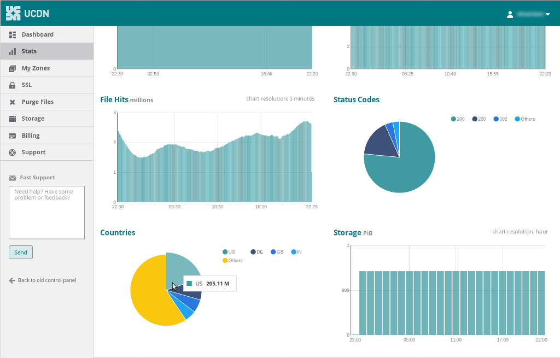Click the SSL padlock icon
This screenshot has width=560, height=358.
click(x=12, y=85)
